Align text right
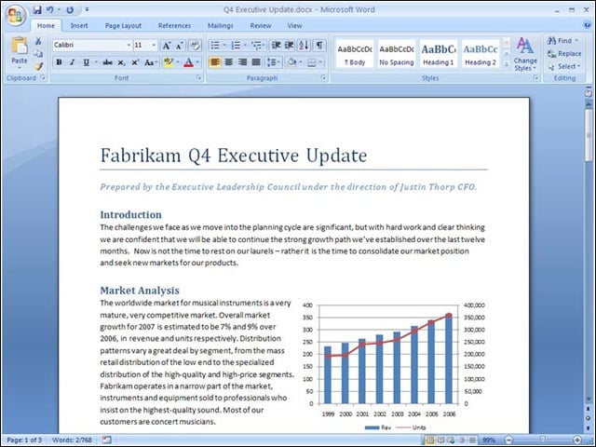Screen dimensions: 596x447 pyautogui.click(x=242, y=62)
